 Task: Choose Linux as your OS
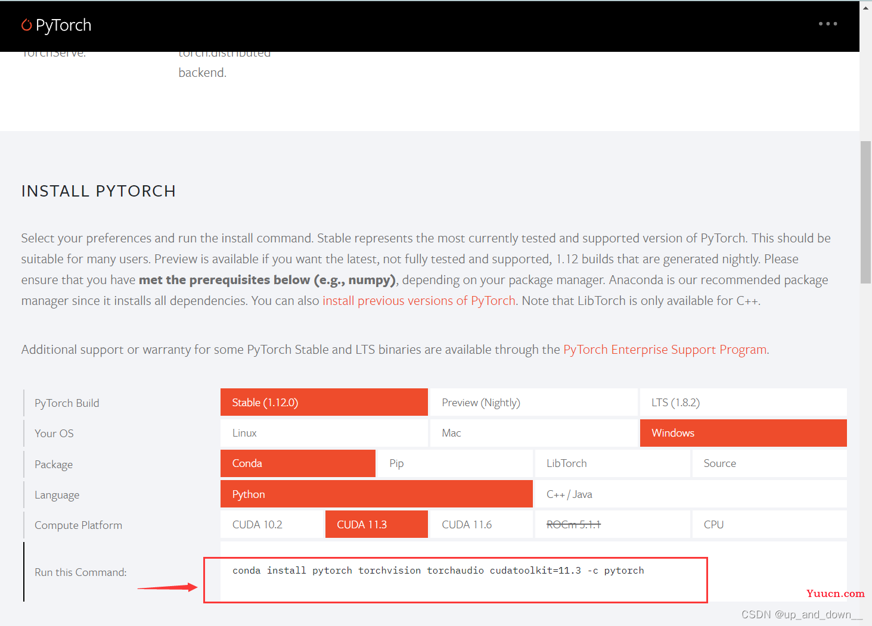click(324, 433)
